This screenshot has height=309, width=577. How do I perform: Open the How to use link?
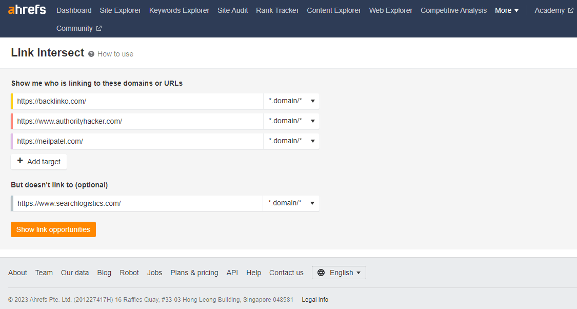(x=115, y=54)
